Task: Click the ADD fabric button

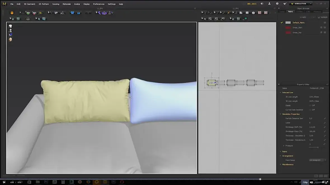Action: [x=303, y=17]
